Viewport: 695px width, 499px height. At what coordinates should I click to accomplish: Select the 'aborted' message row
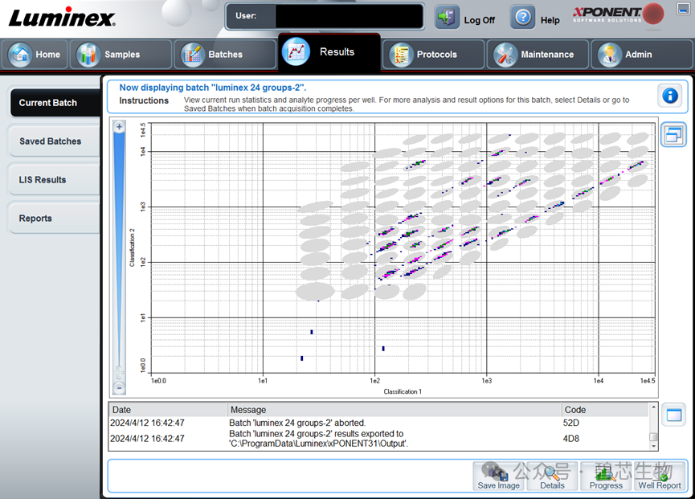pyautogui.click(x=379, y=423)
